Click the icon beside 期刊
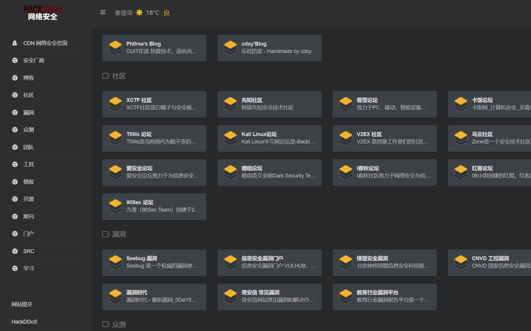 (x=15, y=217)
